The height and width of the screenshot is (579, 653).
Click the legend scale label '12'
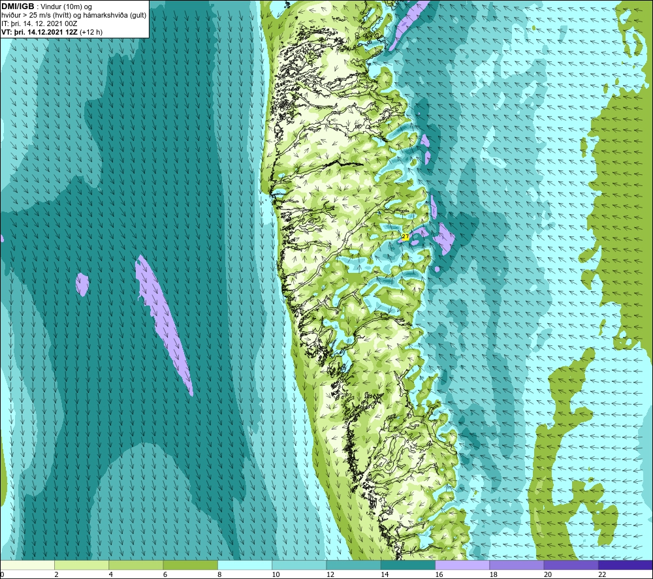(x=330, y=574)
